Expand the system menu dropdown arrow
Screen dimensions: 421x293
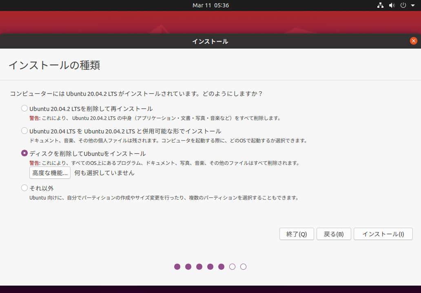(x=413, y=5)
